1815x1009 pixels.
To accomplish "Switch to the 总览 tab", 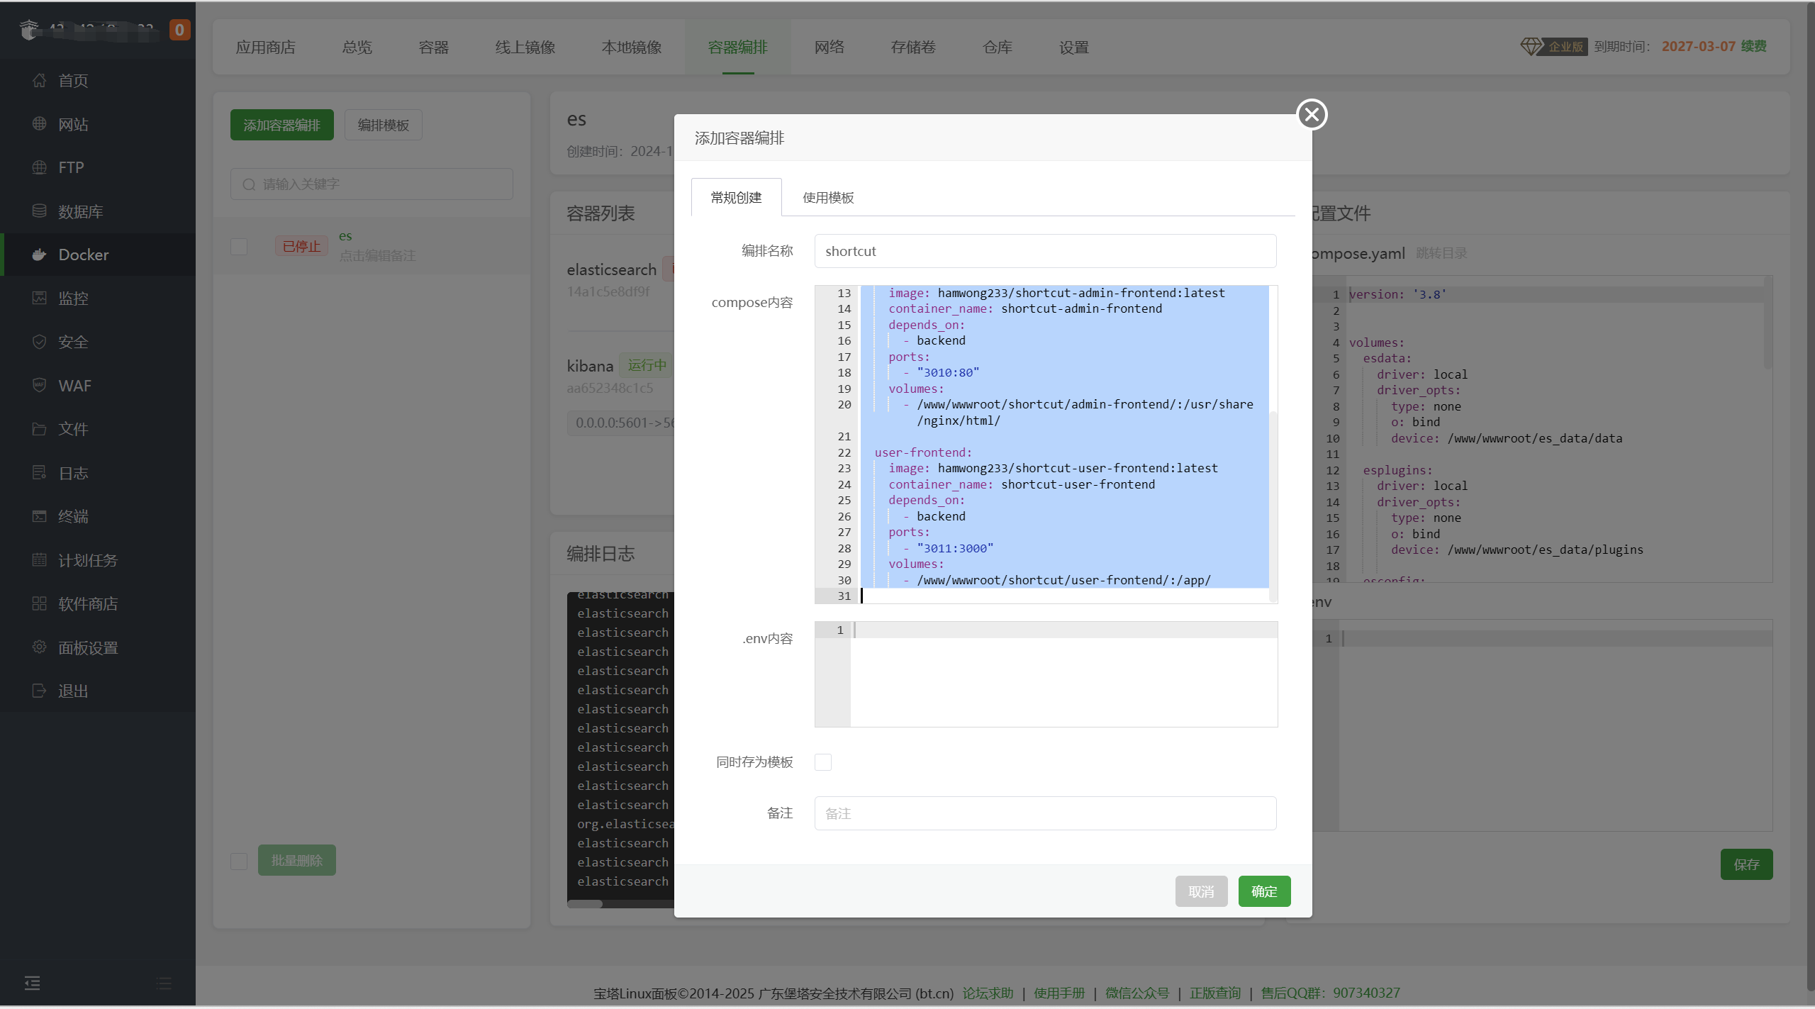I will tap(357, 48).
